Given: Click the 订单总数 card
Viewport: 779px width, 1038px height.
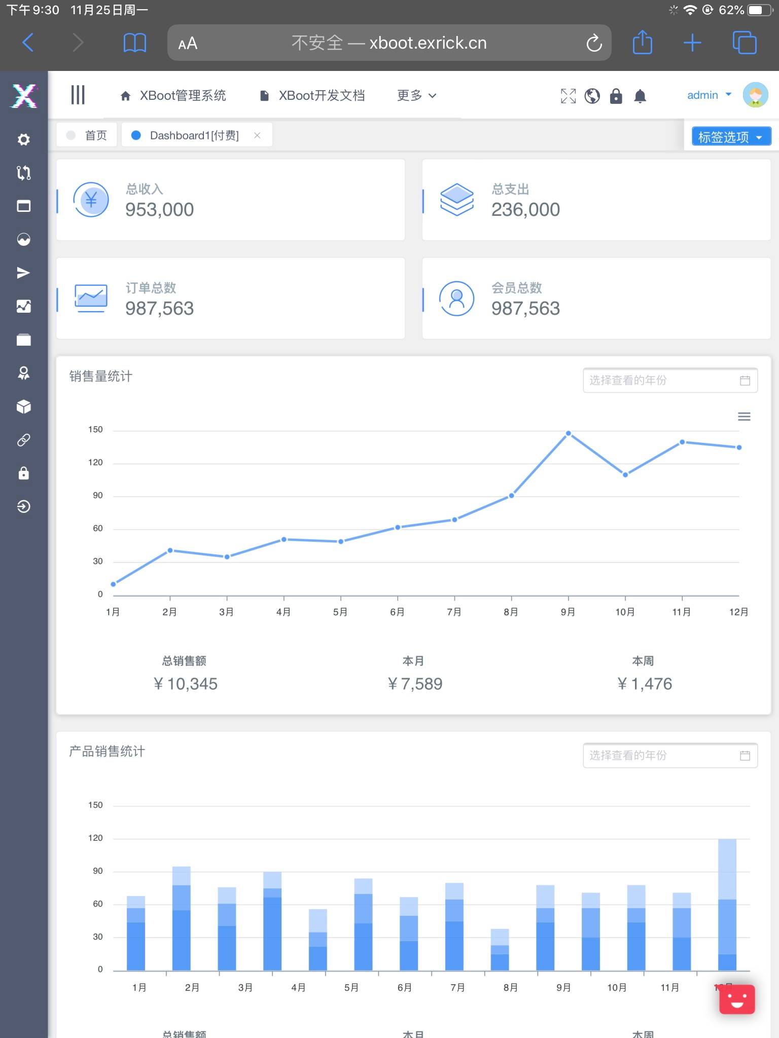Looking at the screenshot, I should coord(230,299).
